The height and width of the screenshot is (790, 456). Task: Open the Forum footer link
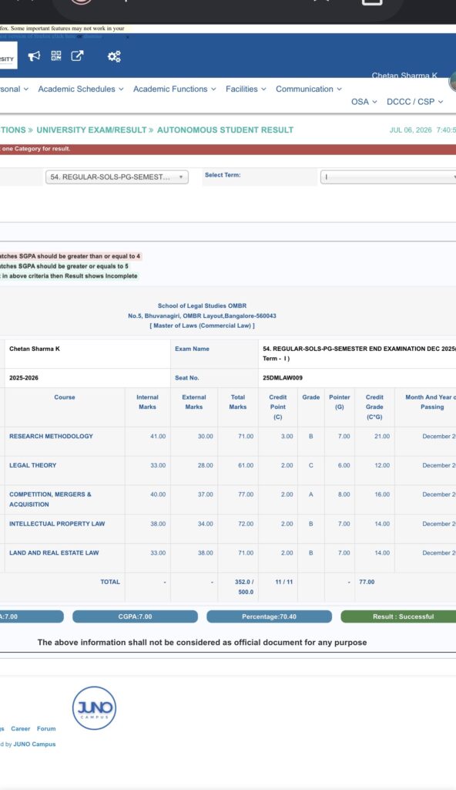point(46,728)
